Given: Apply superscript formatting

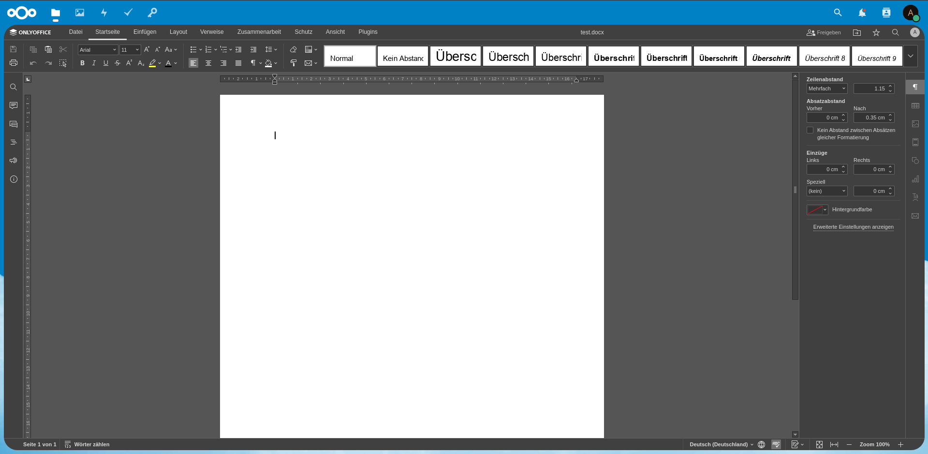Looking at the screenshot, I should point(129,63).
